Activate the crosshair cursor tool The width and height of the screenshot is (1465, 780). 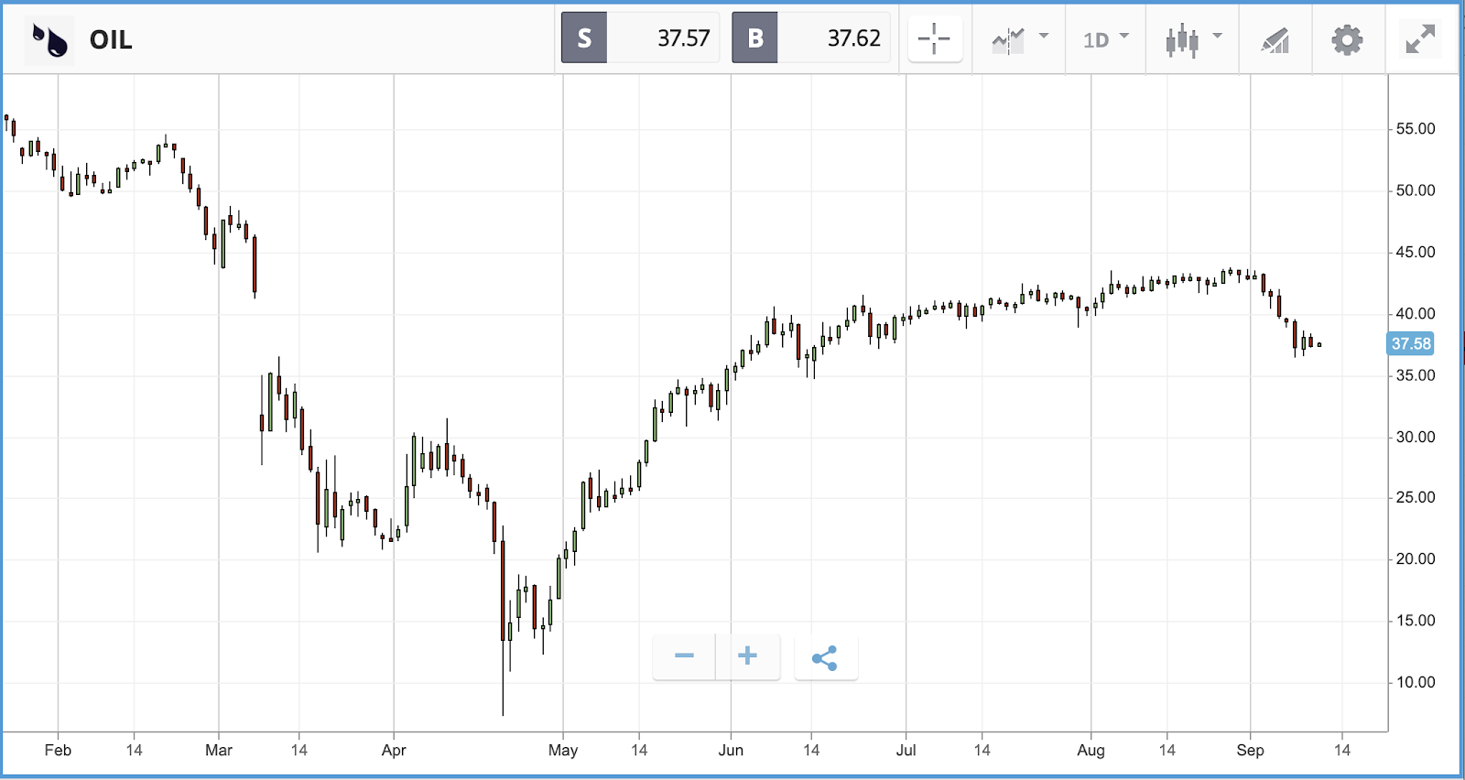(x=935, y=39)
